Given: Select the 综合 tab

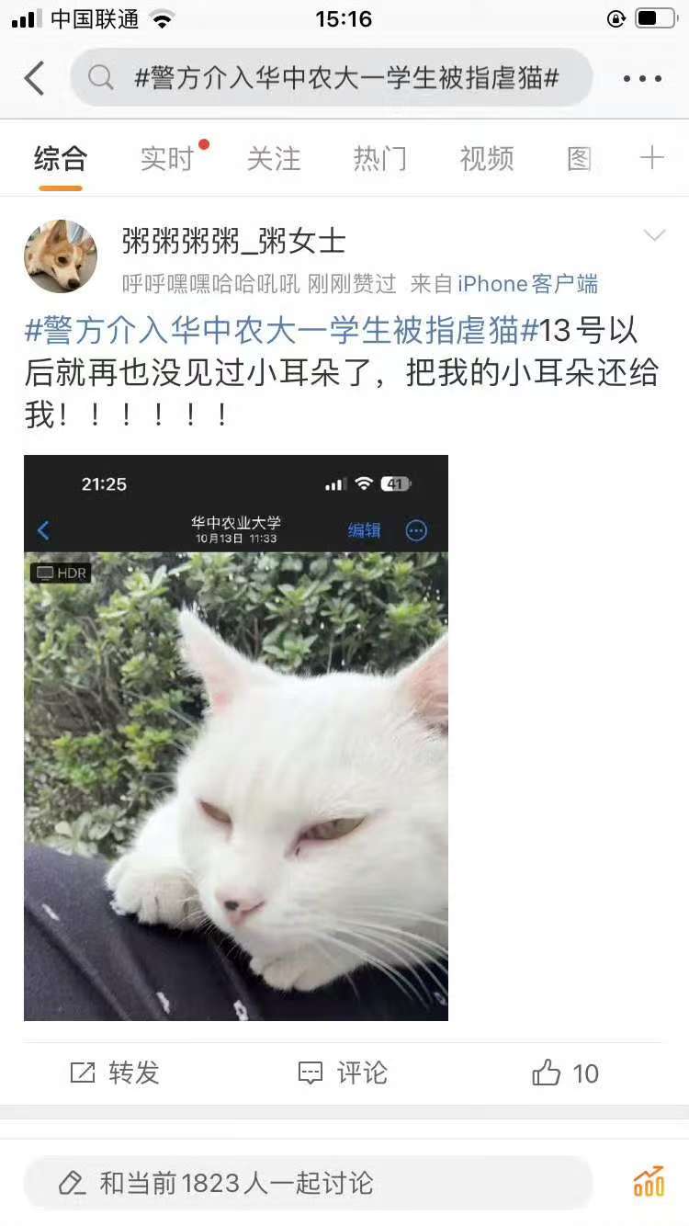Looking at the screenshot, I should click(61, 159).
